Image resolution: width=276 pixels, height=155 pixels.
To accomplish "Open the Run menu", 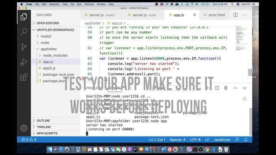I will pyautogui.click(x=79, y=4).
